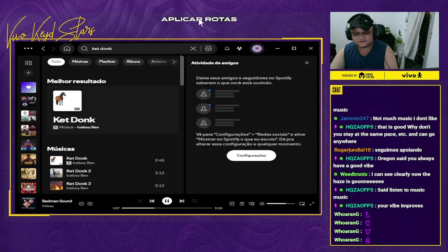Click the APLICAR ROTAS title text
The height and width of the screenshot is (252, 448).
[199, 19]
